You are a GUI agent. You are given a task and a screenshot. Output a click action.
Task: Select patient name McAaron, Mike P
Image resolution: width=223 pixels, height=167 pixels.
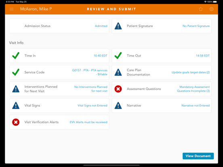point(36,9)
